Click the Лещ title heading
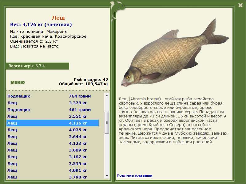Screen dimensions: 246x184 [x=58, y=18]
